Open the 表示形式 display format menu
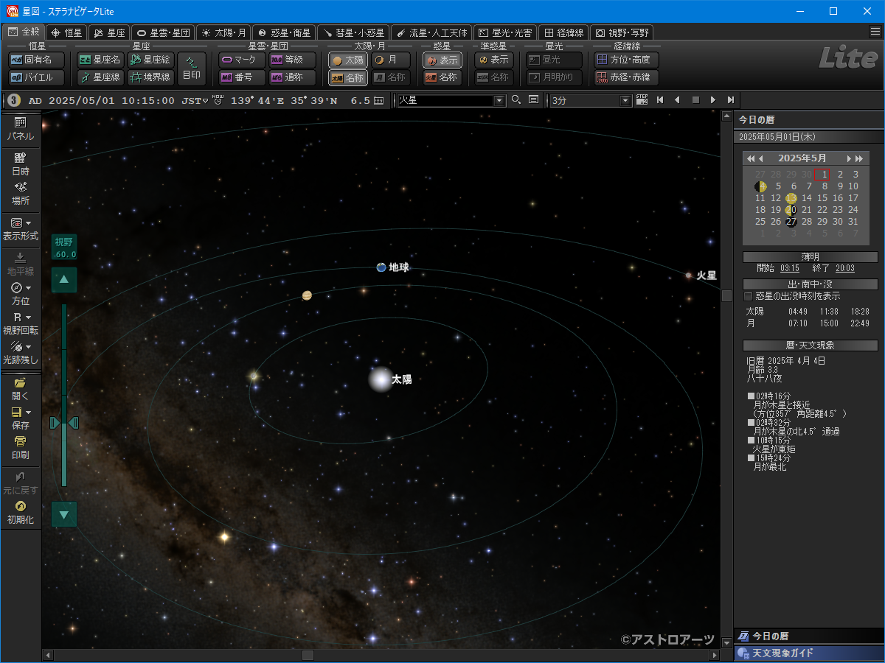Viewport: 885px width, 663px height. point(20,229)
